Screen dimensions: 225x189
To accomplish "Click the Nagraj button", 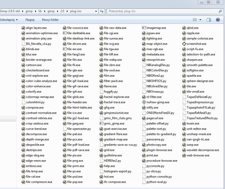I will point(30,20).
